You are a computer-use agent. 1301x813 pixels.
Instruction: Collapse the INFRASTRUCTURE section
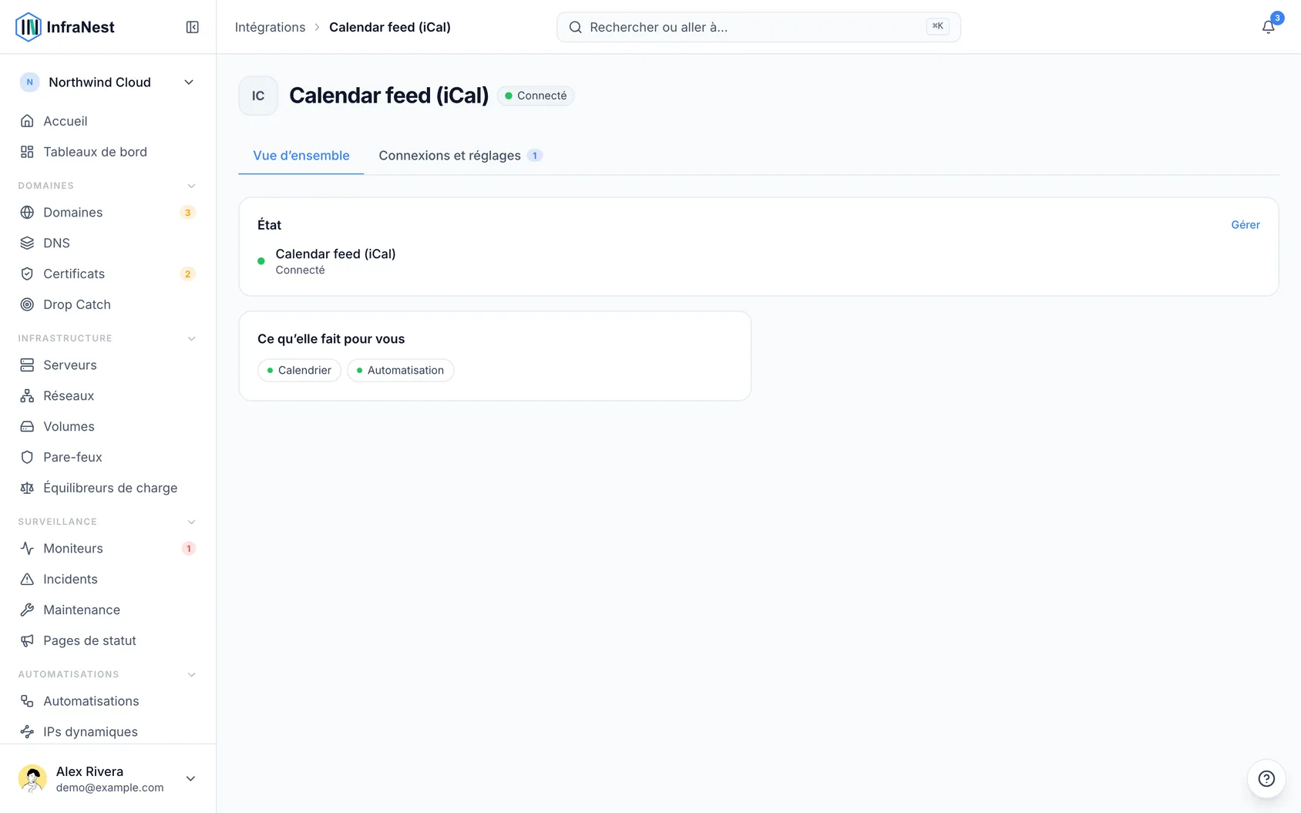(192, 338)
